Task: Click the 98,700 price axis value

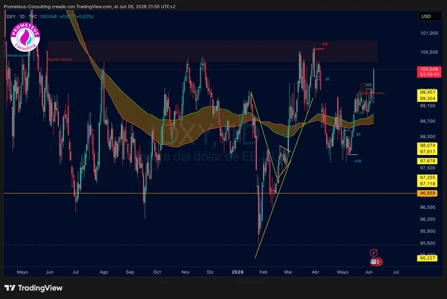Action: pos(428,121)
